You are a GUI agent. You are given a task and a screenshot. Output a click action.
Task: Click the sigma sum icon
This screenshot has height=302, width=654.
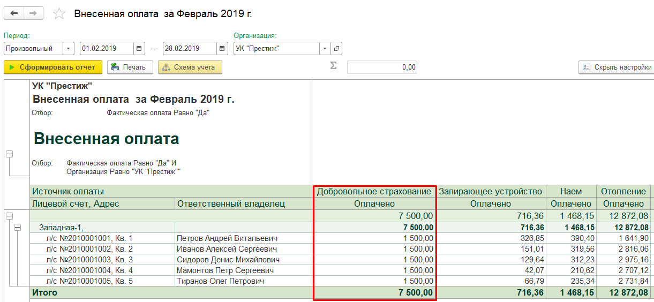click(x=333, y=66)
